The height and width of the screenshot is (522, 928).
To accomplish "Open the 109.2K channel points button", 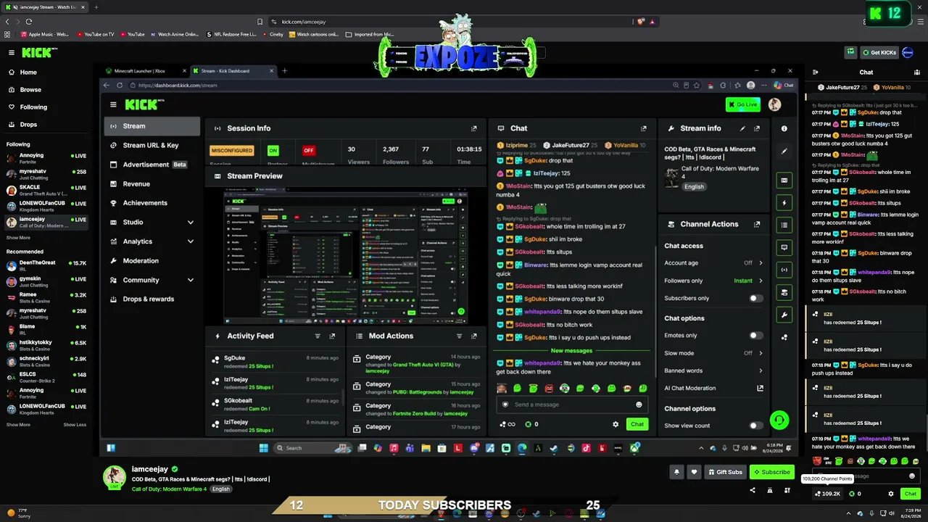I will [x=827, y=494].
